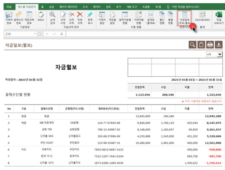Select the 에스폼 자금관리 tab
This screenshot has width=225, height=170.
(x=27, y=7)
